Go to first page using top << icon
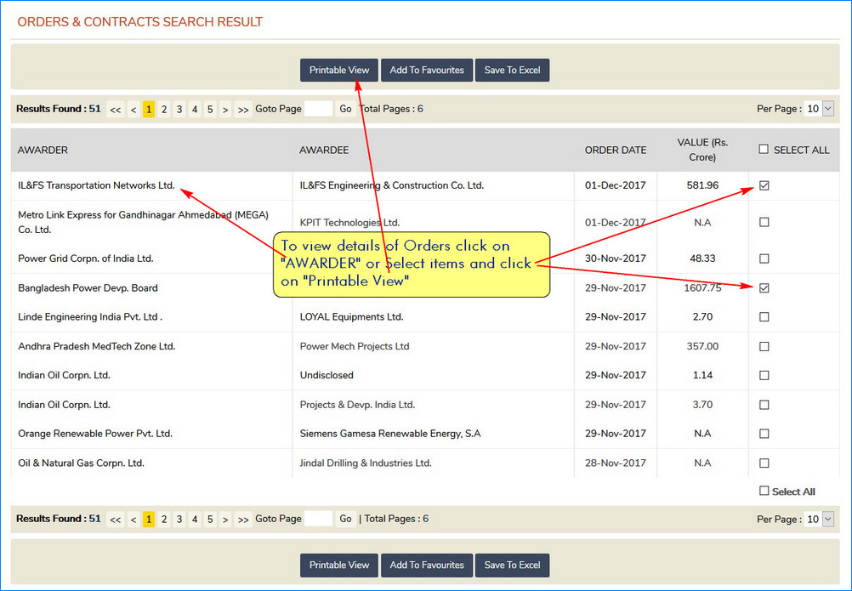 click(x=116, y=110)
